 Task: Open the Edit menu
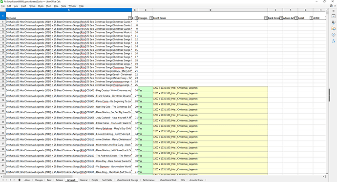[9, 6]
